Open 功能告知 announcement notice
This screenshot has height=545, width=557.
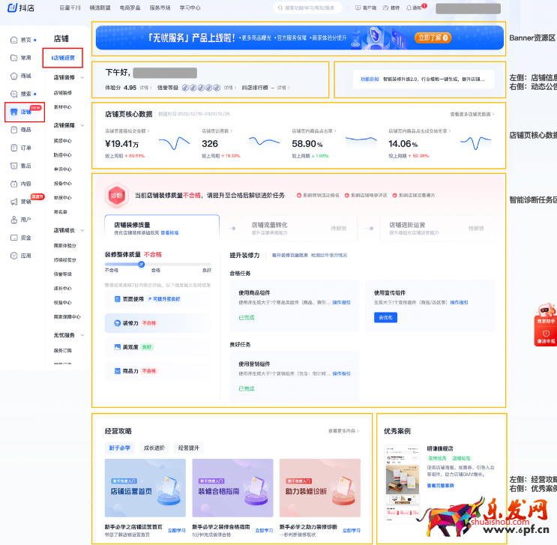[424, 79]
